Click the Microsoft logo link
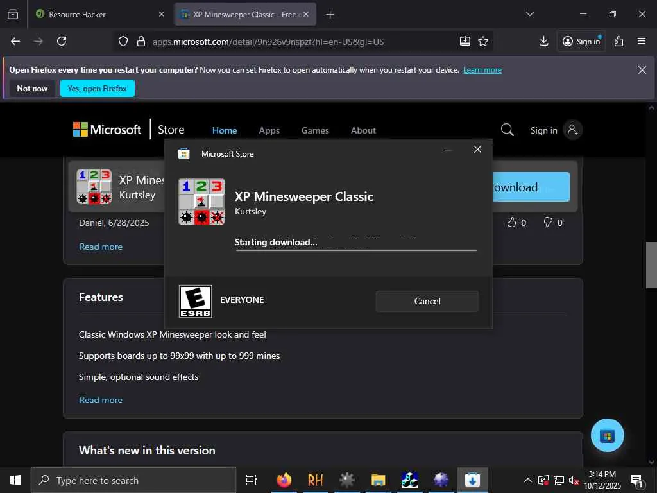Image resolution: width=657 pixels, height=493 pixels. coord(107,130)
